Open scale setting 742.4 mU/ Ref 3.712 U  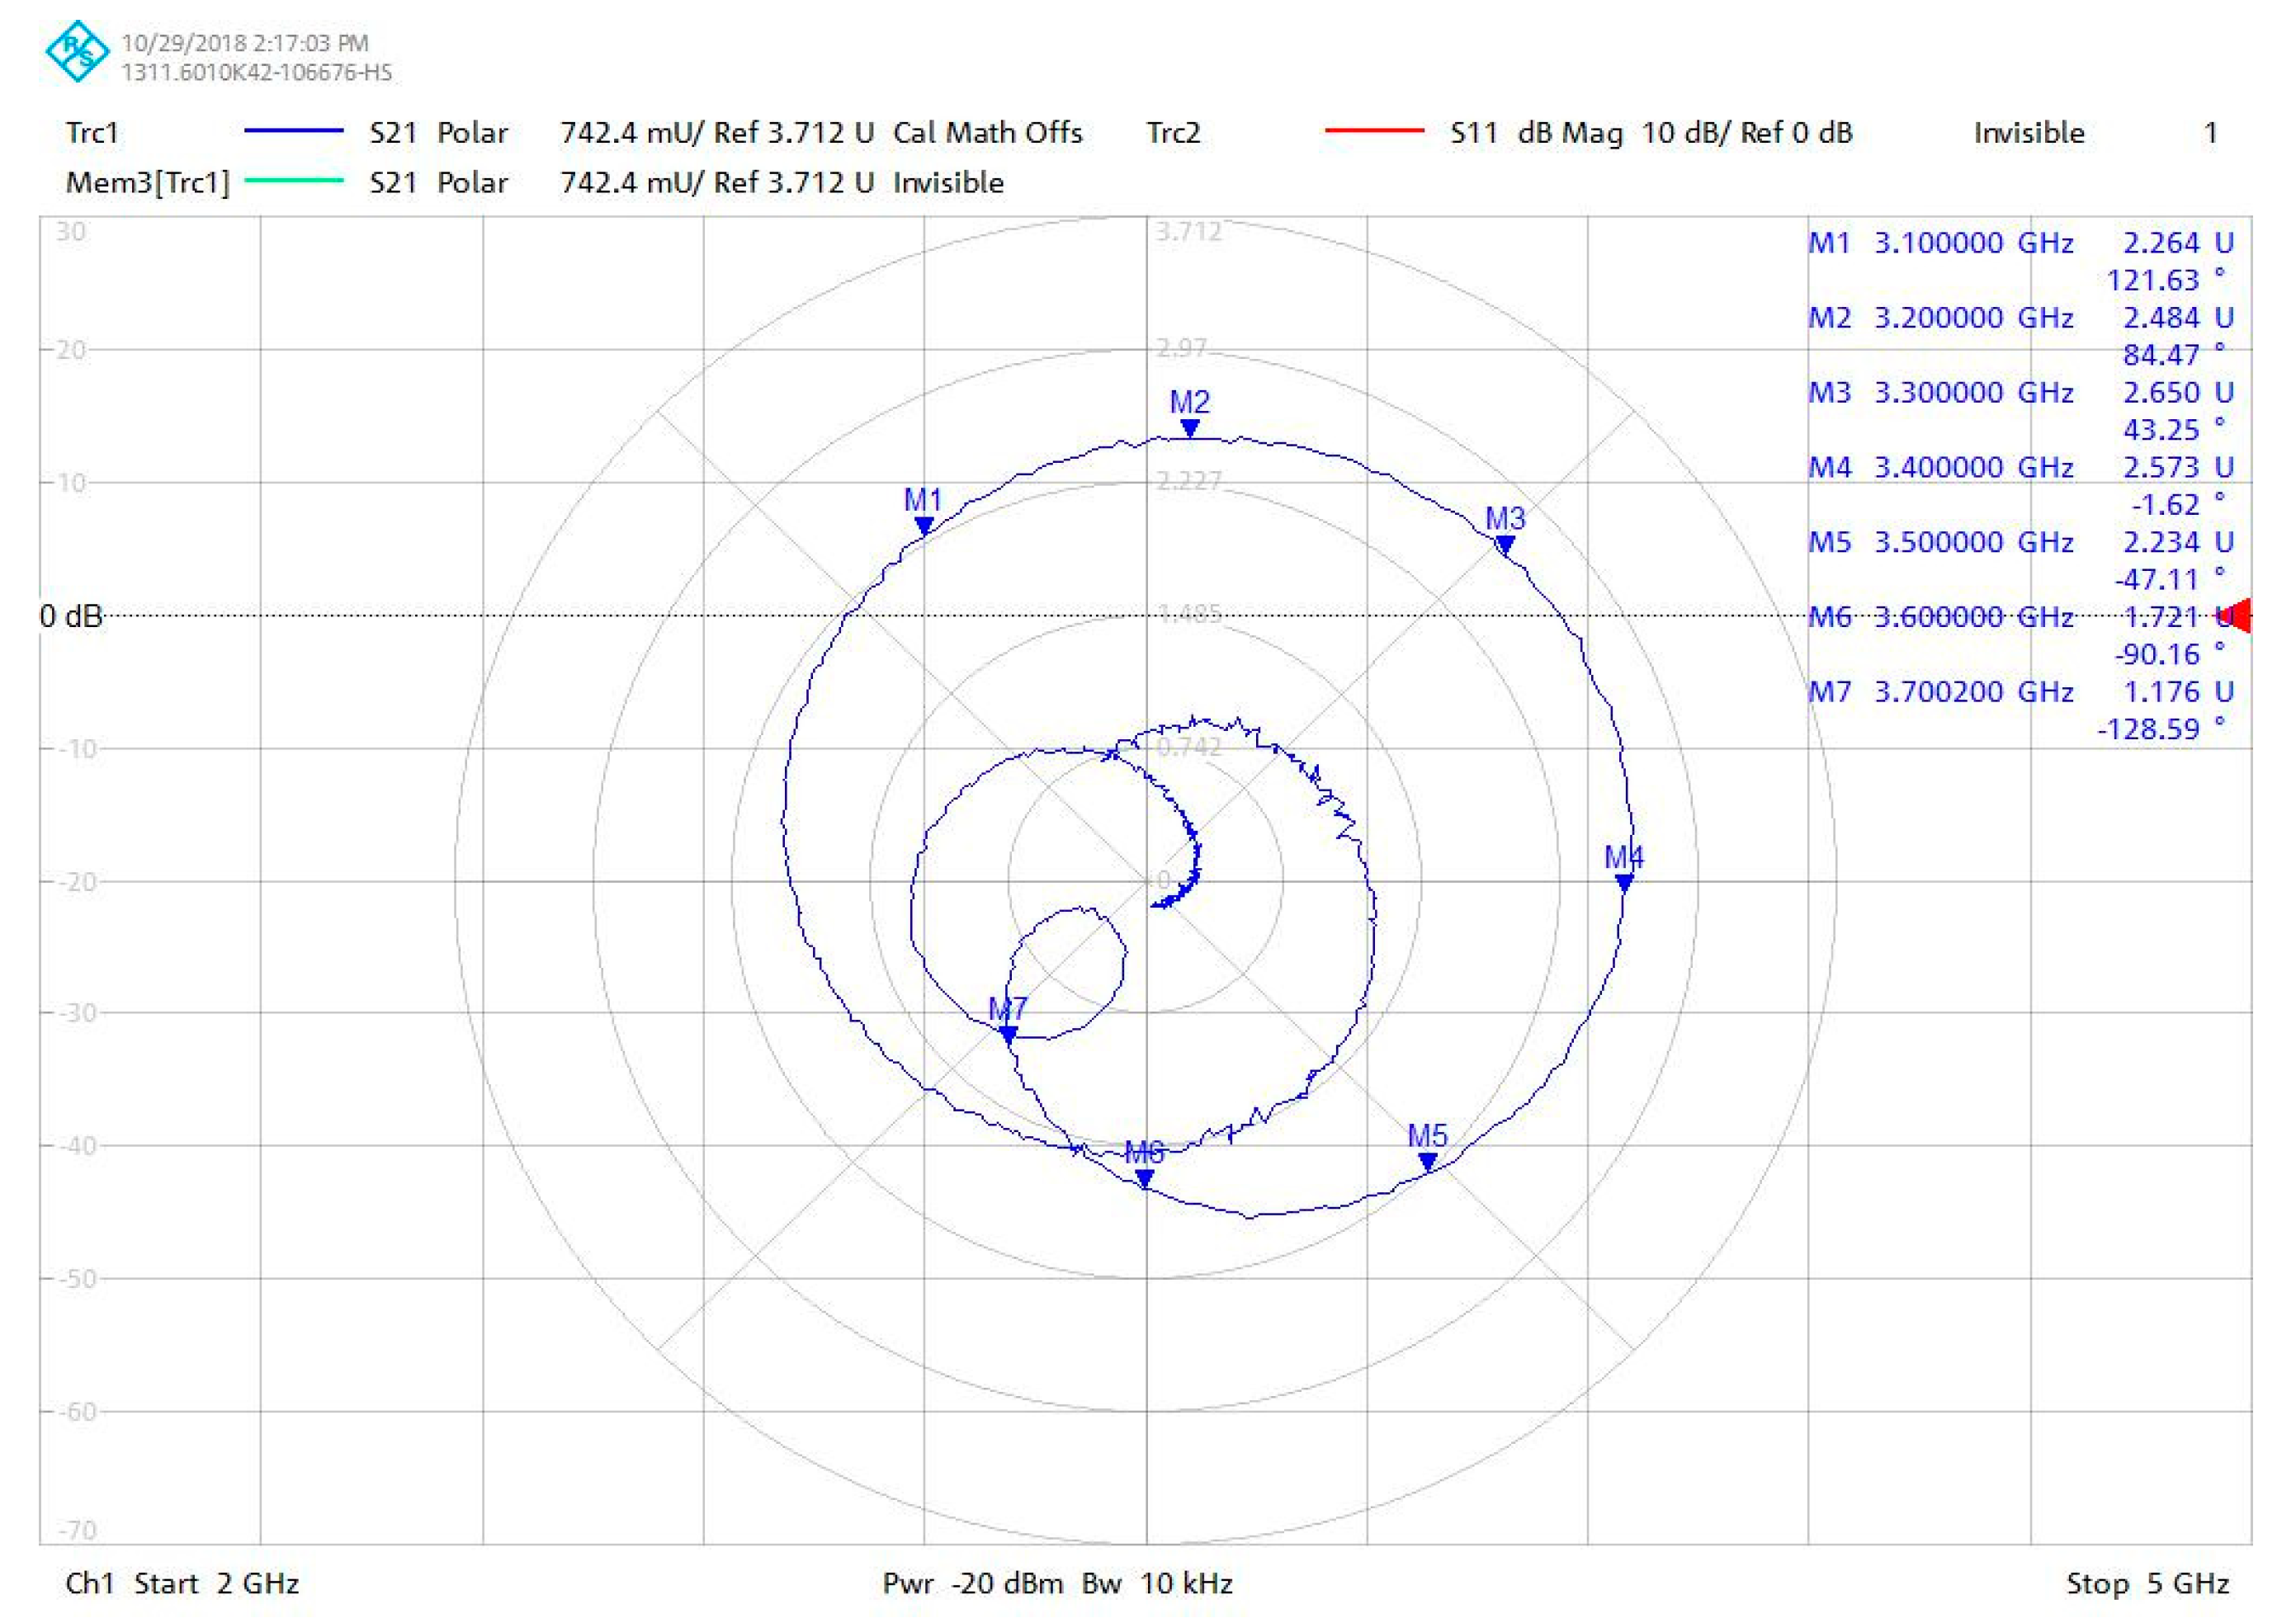click(x=718, y=131)
